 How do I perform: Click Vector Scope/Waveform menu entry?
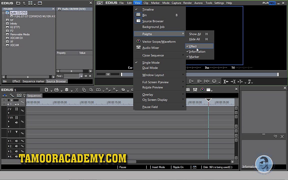pyautogui.click(x=159, y=42)
